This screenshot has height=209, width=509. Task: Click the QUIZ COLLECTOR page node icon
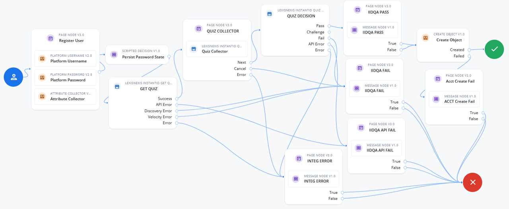point(198,28)
